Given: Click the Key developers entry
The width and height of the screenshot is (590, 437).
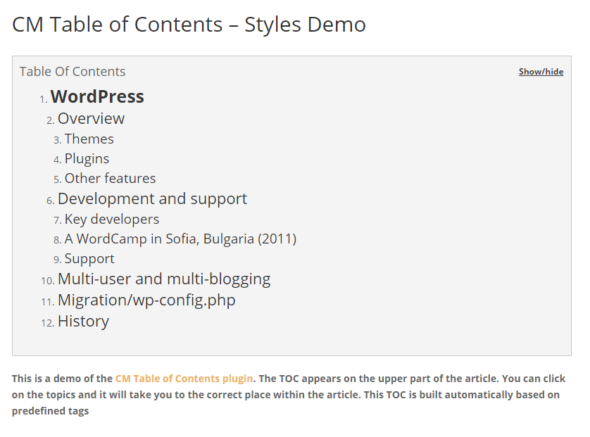Looking at the screenshot, I should (112, 220).
